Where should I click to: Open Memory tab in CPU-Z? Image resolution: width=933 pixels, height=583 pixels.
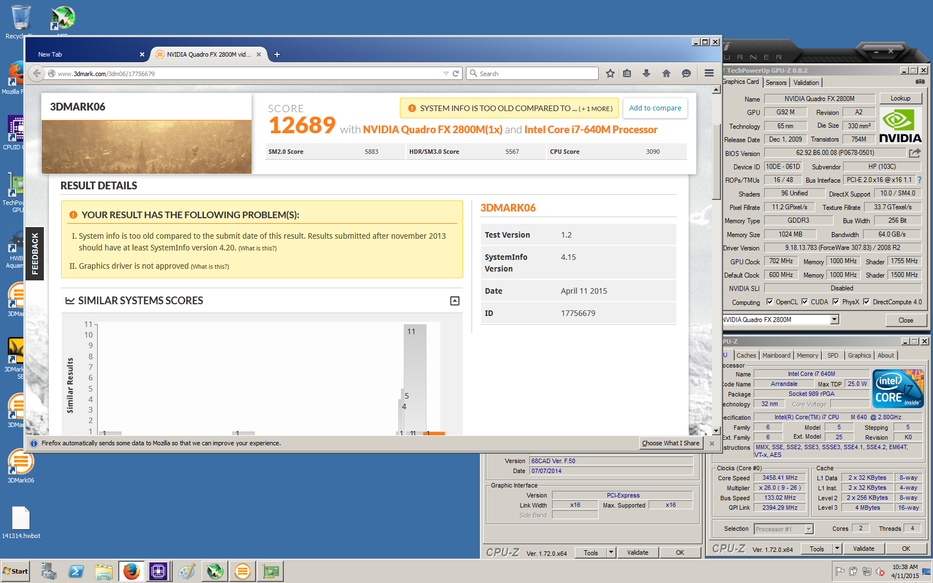click(807, 355)
